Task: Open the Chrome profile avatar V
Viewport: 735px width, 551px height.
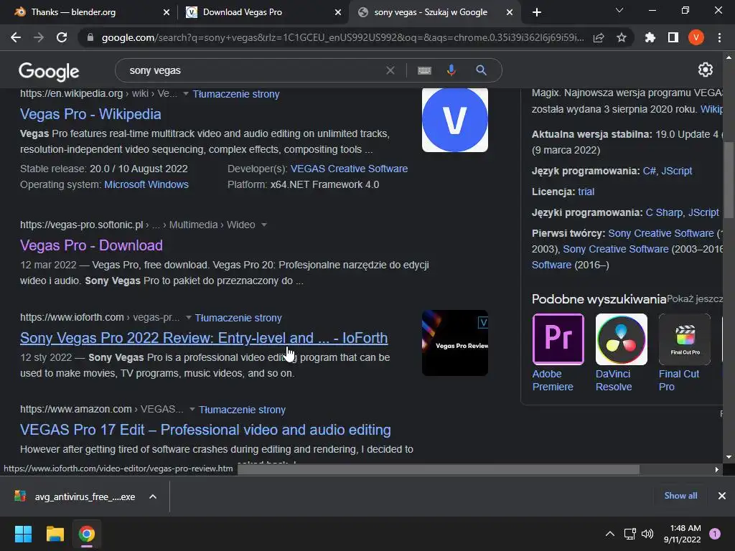Action: tap(696, 37)
